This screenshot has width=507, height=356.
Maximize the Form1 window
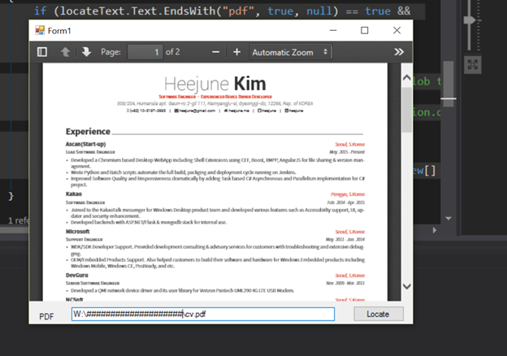(x=364, y=30)
